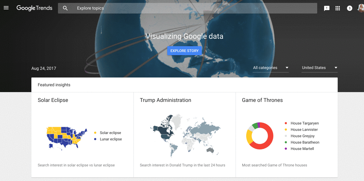Open the hamburger main menu

(6, 8)
